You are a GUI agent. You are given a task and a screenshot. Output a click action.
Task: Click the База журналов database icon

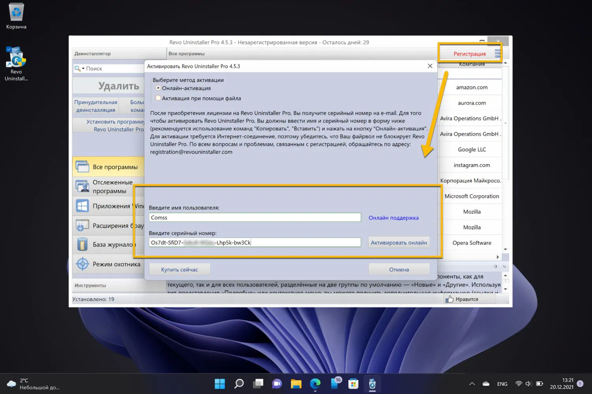pos(82,244)
